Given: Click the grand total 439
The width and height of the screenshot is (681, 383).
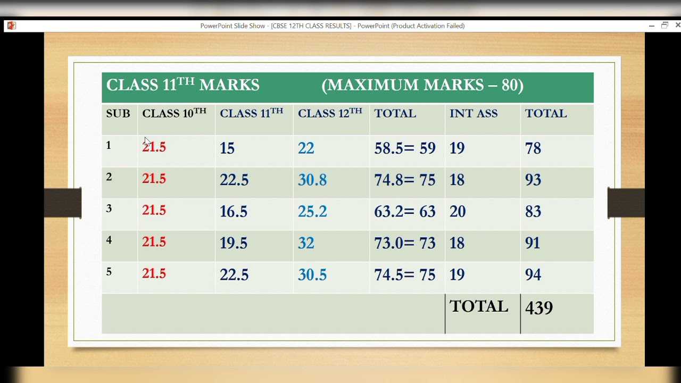Looking at the screenshot, I should pos(539,307).
